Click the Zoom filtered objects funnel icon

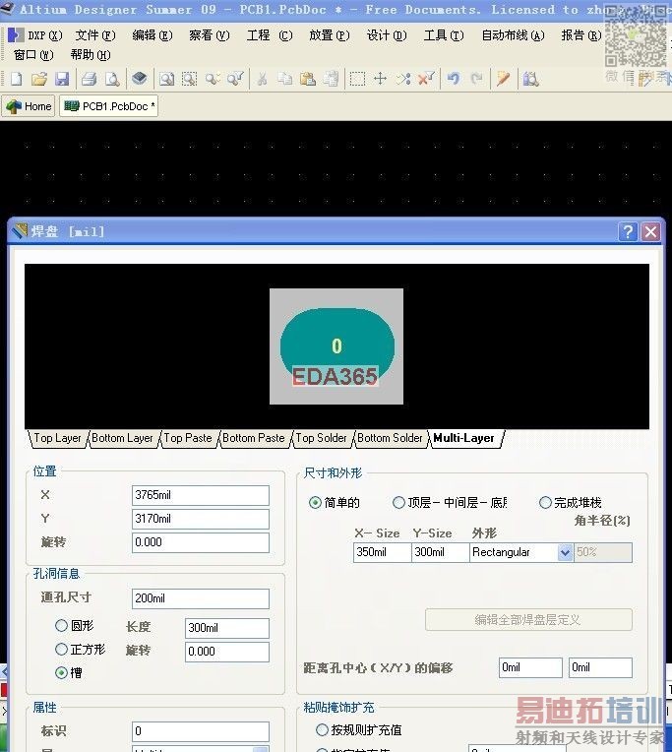tap(235, 79)
